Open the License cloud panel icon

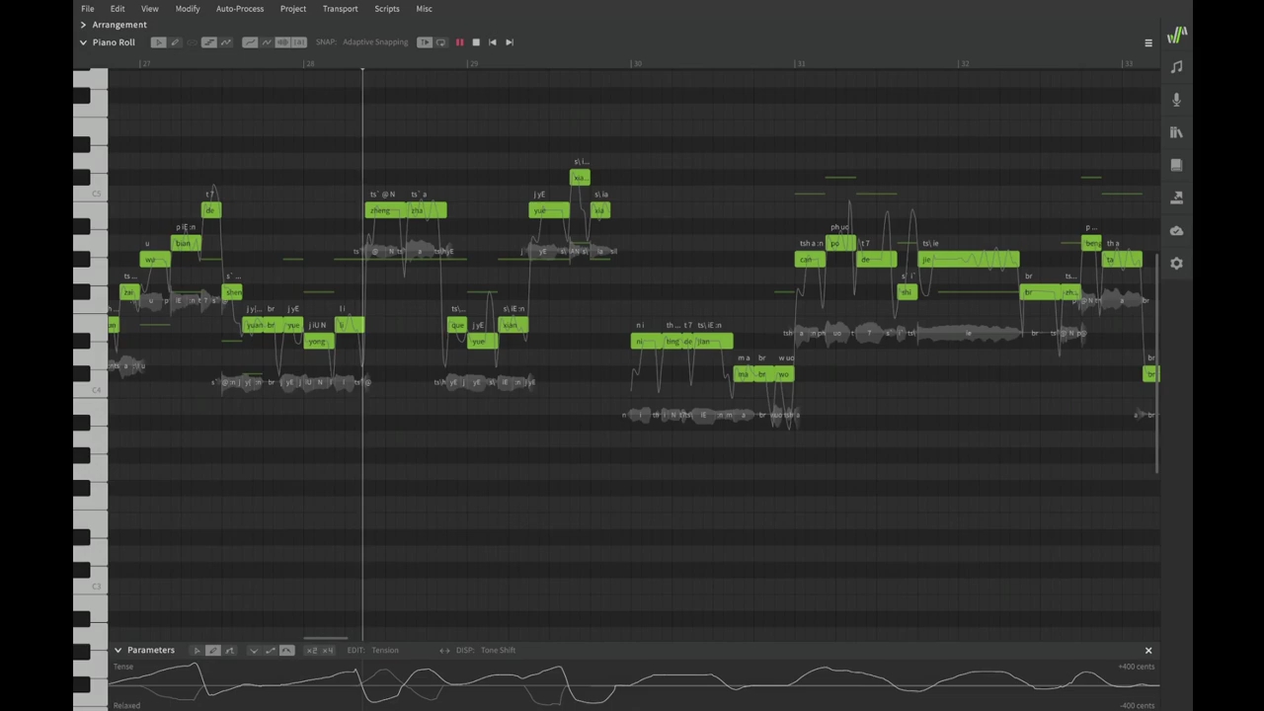click(x=1176, y=230)
